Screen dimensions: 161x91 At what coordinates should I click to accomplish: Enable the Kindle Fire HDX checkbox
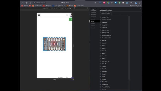coord(101,30)
